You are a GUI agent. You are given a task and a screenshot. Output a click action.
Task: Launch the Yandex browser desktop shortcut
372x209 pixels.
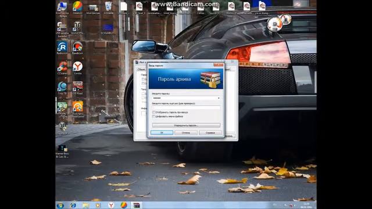tap(77, 68)
